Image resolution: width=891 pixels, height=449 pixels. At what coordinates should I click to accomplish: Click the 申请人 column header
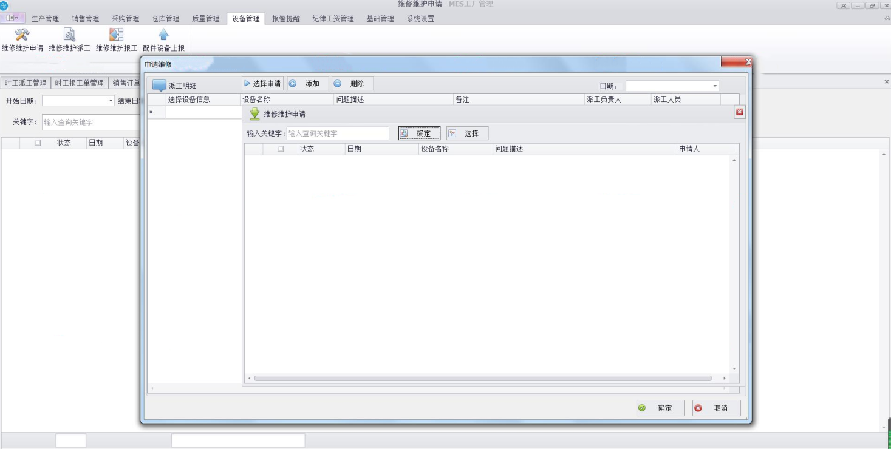[x=707, y=149]
